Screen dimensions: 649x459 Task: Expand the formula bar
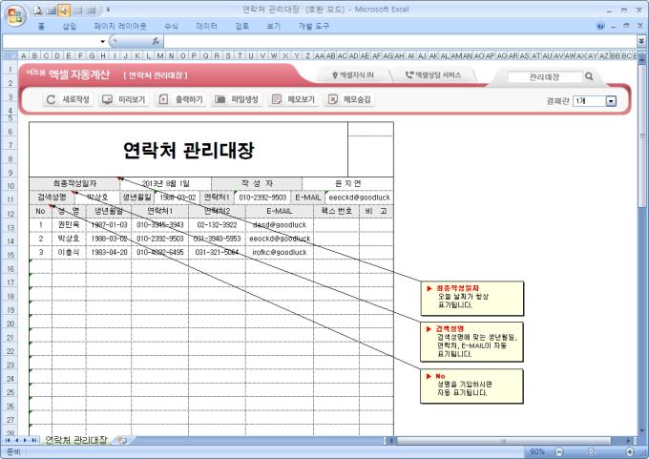point(641,41)
